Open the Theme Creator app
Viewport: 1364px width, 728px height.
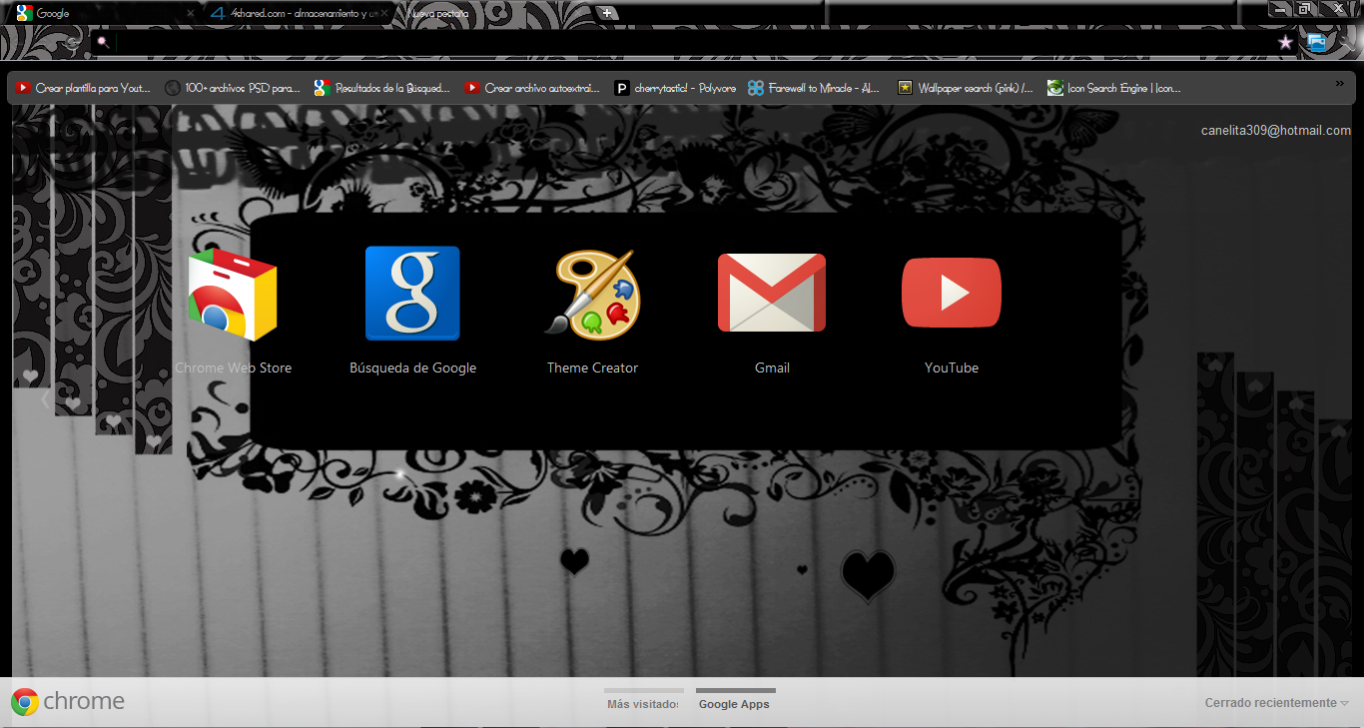(x=592, y=294)
